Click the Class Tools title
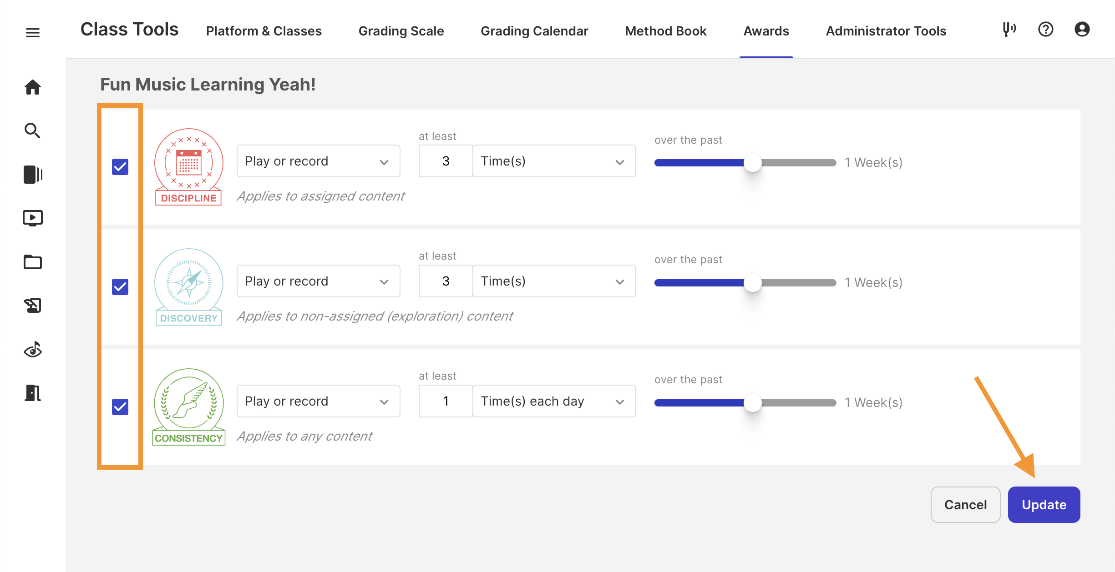Screen dimensions: 1115x572 130,30
